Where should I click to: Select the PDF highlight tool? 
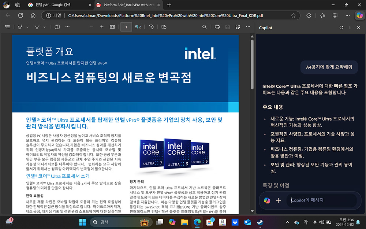pyautogui.click(x=20, y=27)
